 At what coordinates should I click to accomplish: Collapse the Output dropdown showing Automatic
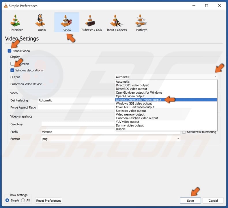(x=166, y=77)
